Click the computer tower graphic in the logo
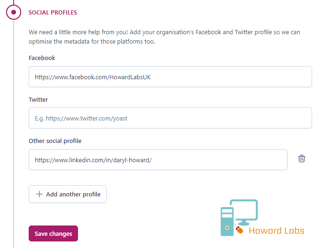This screenshot has height=248, width=321. click(x=227, y=222)
